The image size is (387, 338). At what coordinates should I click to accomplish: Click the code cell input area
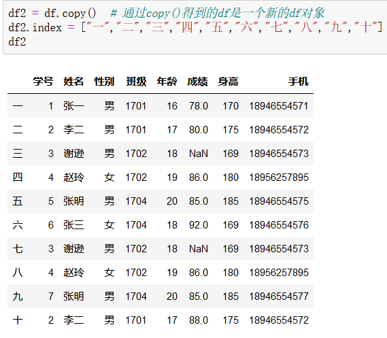(x=195, y=27)
